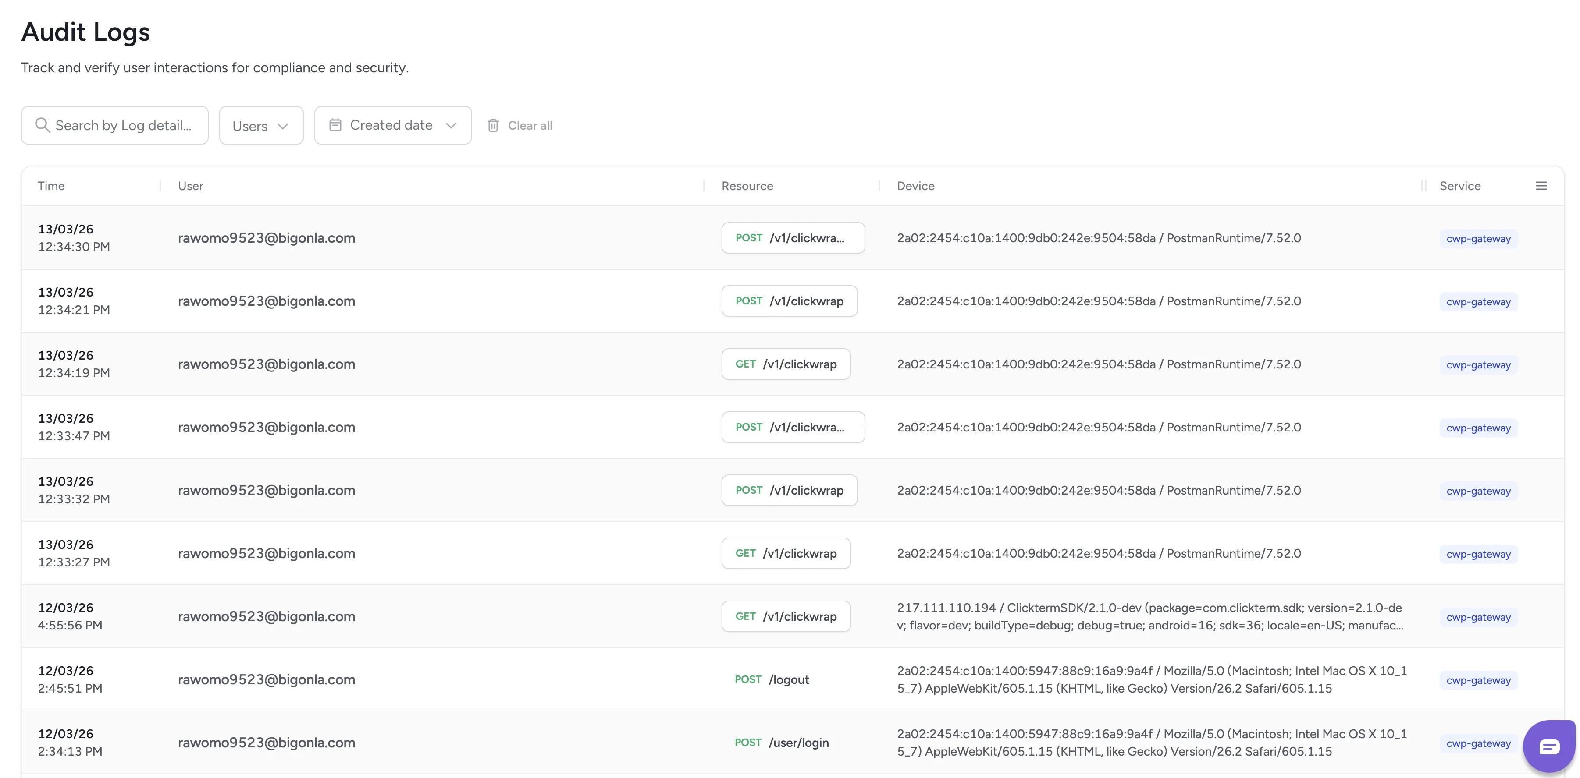This screenshot has width=1580, height=778.
Task: Click the calendar icon in Created date filter
Action: [x=335, y=124]
